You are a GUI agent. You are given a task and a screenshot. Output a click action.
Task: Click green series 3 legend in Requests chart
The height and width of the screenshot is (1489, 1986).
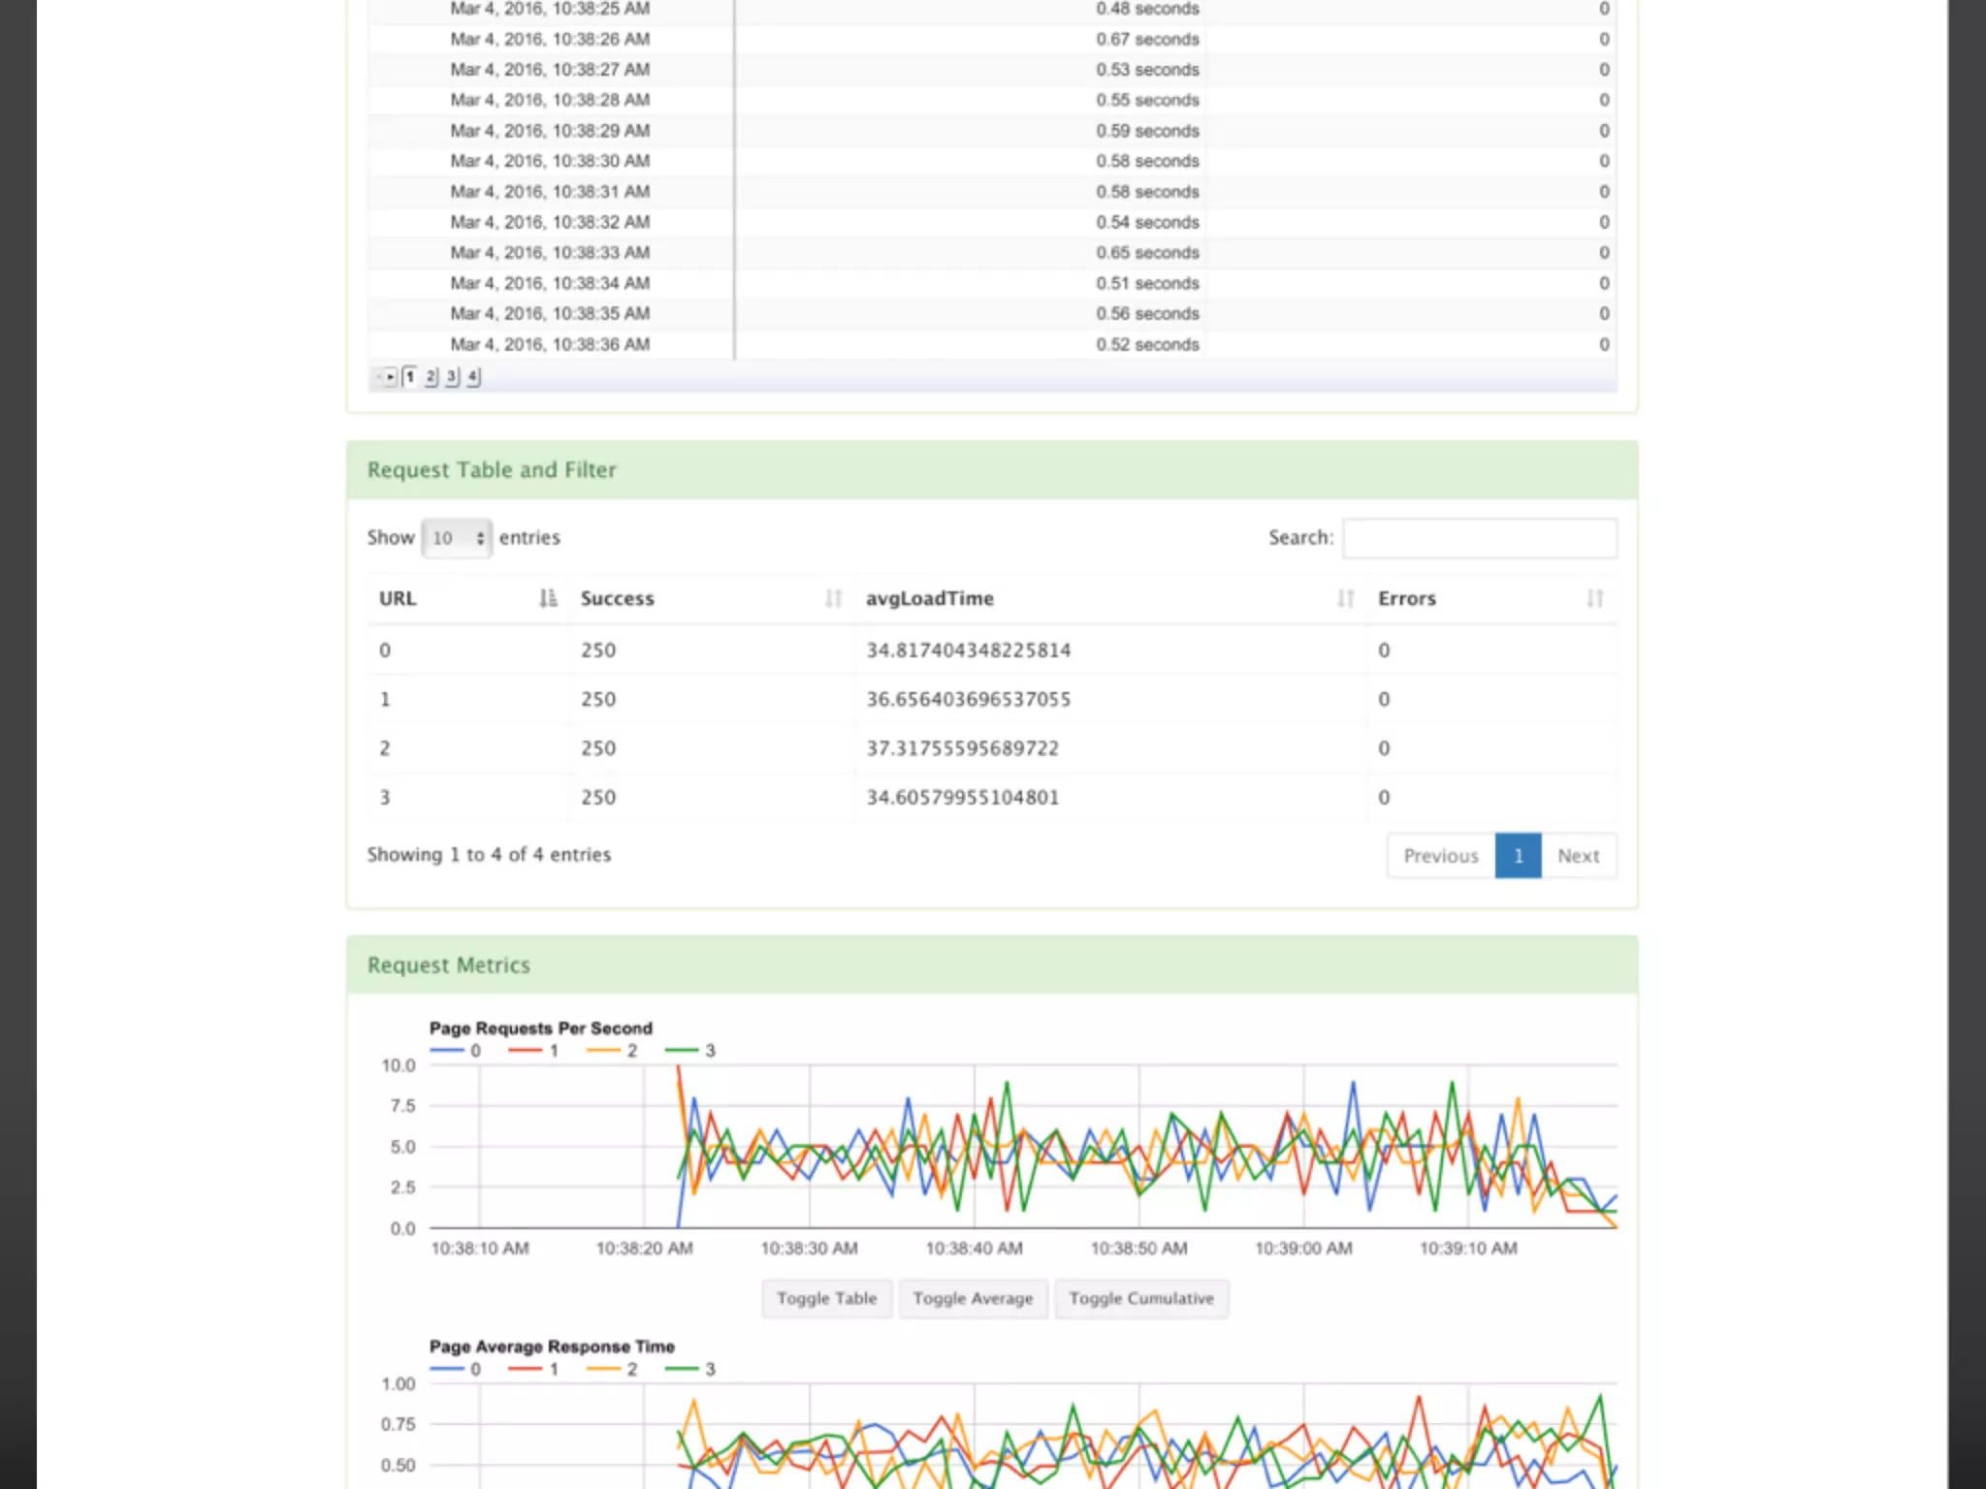690,1051
